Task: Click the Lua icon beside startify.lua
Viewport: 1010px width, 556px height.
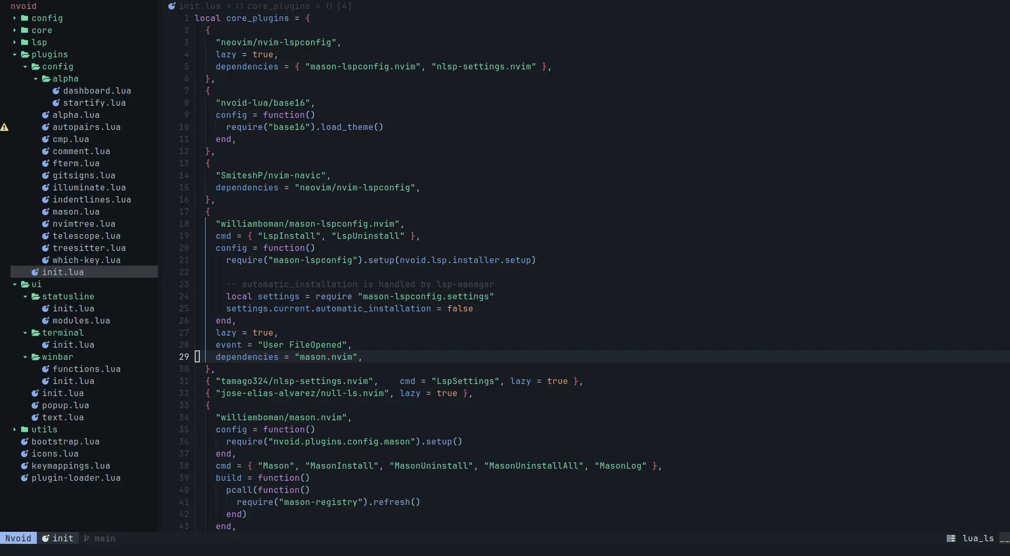Action: tap(56, 103)
